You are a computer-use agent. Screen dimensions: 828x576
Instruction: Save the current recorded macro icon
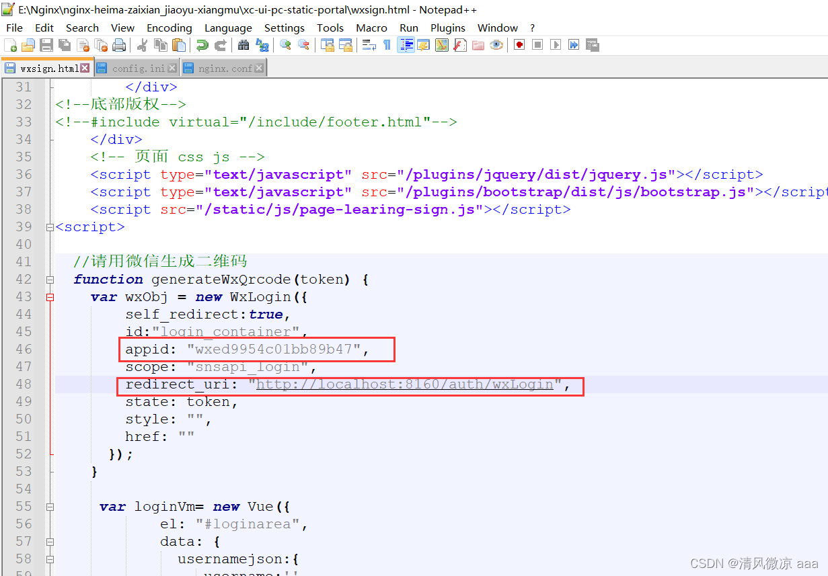point(593,45)
